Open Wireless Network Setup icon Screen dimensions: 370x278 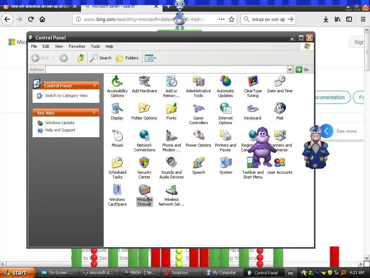(x=171, y=195)
